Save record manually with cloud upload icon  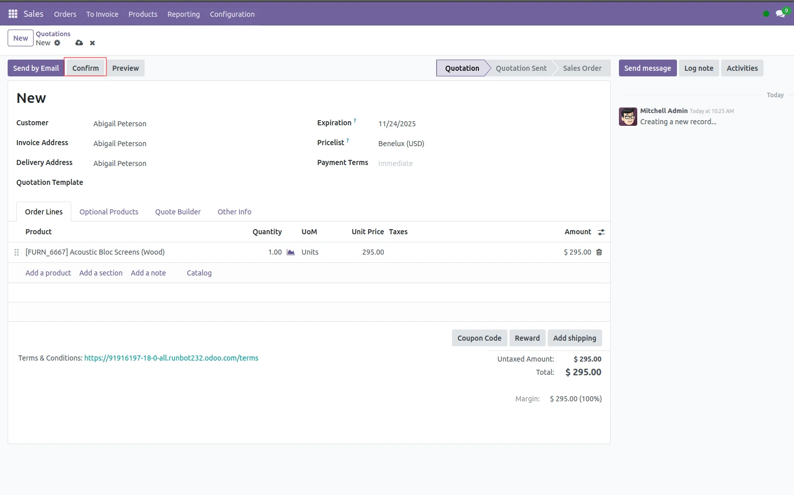(x=79, y=43)
